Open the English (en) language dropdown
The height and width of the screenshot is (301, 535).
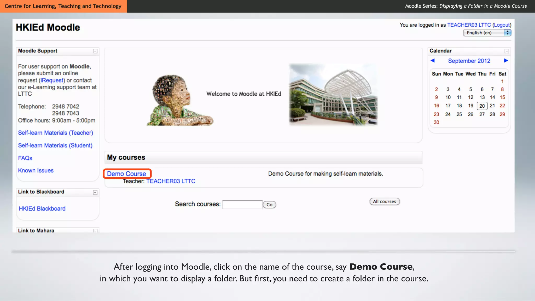(487, 33)
